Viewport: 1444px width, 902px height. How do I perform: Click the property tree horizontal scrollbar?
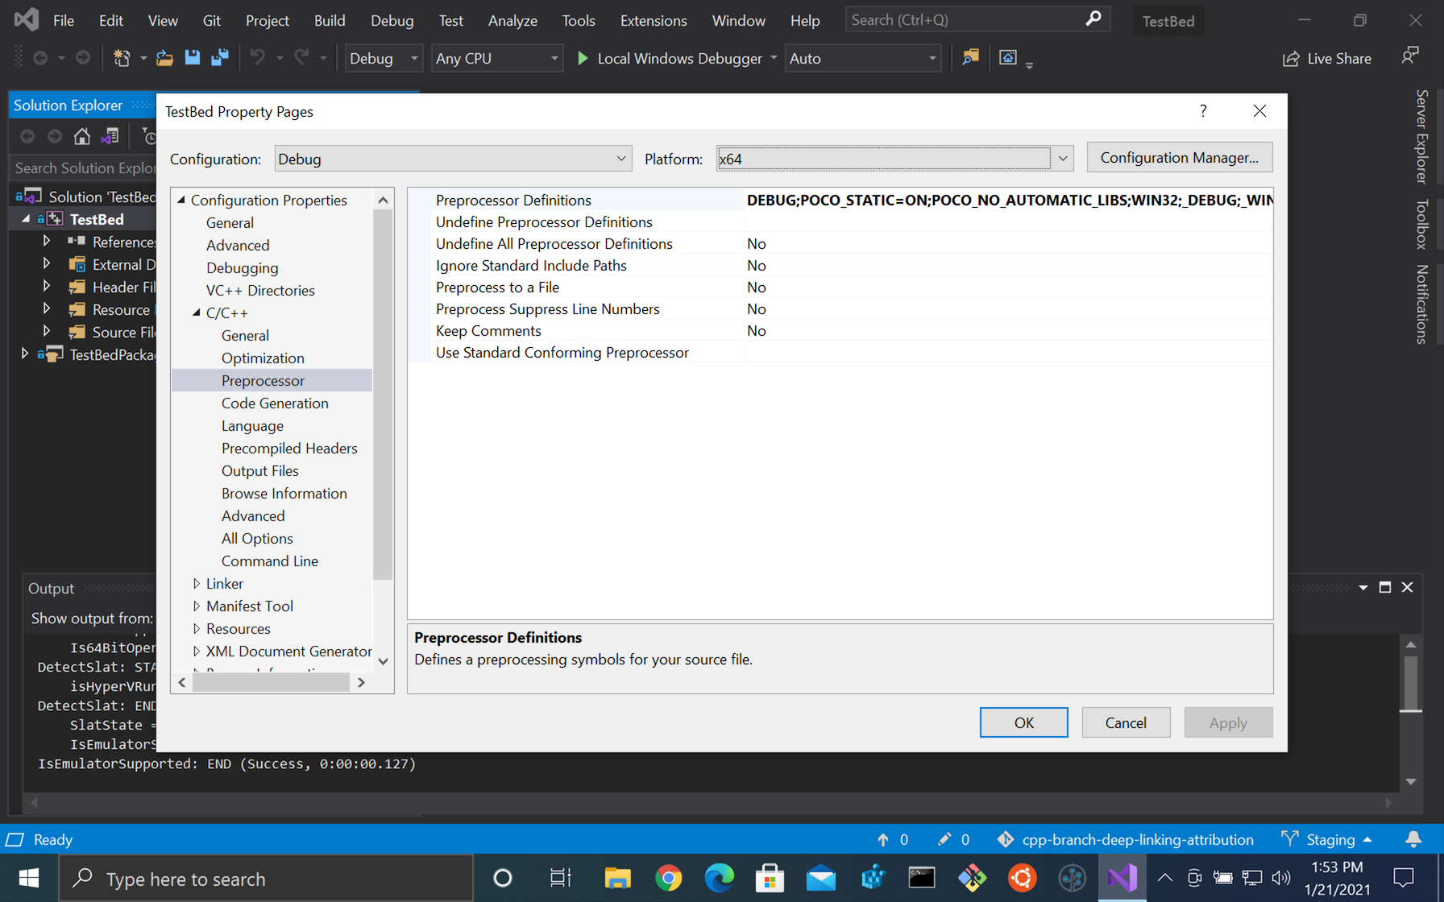[271, 682]
